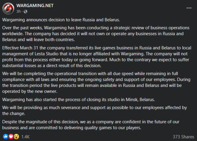The height and width of the screenshot is (141, 197).
Task: Click the 'Minsk, Belarus' studio closing sentence
Action: point(79,100)
